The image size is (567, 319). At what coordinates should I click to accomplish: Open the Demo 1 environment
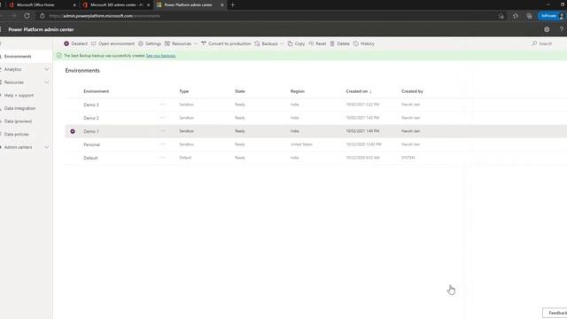coord(91,131)
